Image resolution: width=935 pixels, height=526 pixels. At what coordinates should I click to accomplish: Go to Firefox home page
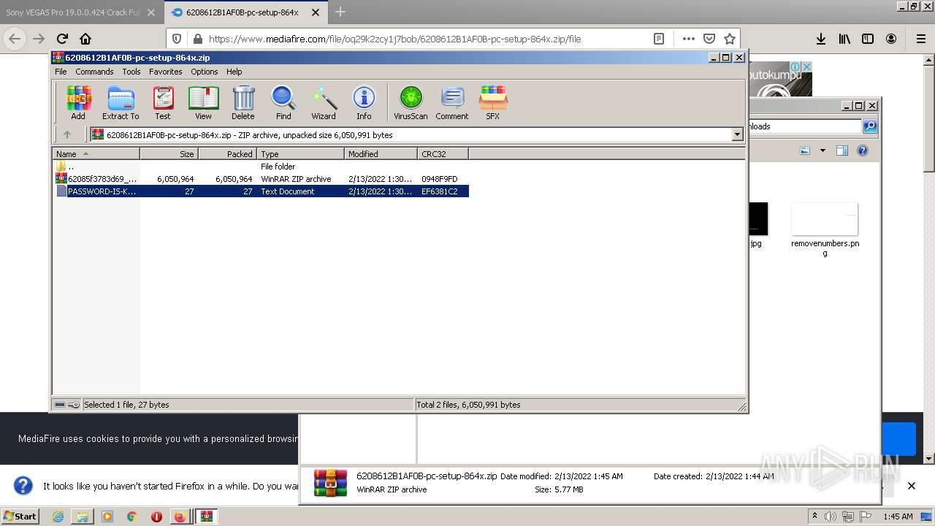(85, 39)
